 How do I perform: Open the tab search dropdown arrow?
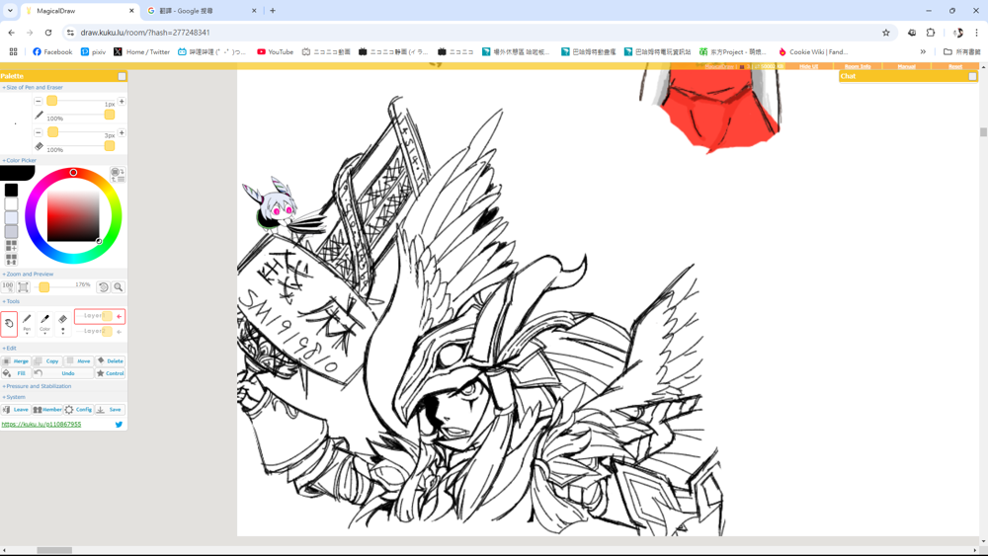(x=10, y=11)
